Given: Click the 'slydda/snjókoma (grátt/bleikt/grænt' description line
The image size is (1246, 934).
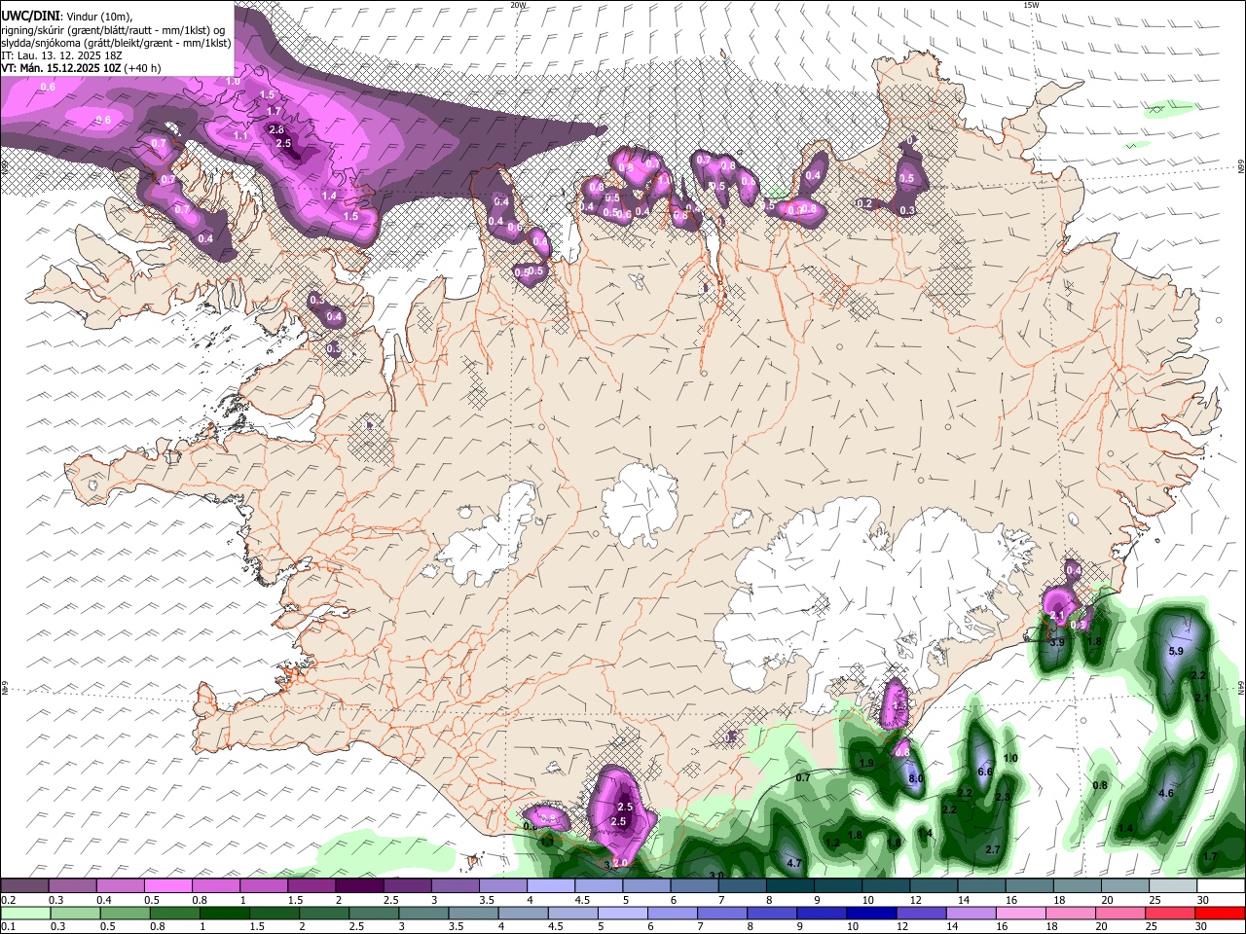Looking at the screenshot, I should pos(117,43).
